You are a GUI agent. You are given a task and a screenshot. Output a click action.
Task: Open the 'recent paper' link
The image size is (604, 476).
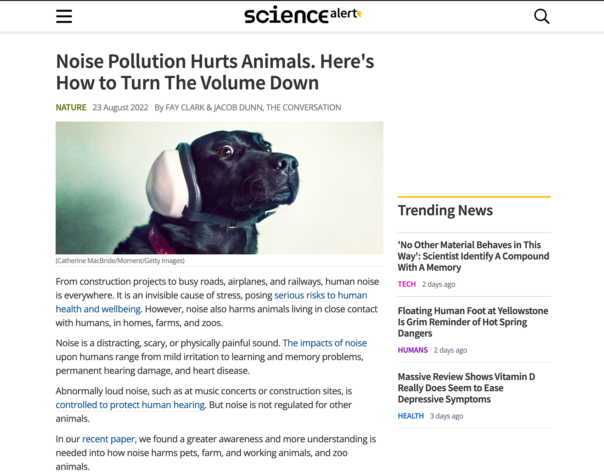pos(109,439)
